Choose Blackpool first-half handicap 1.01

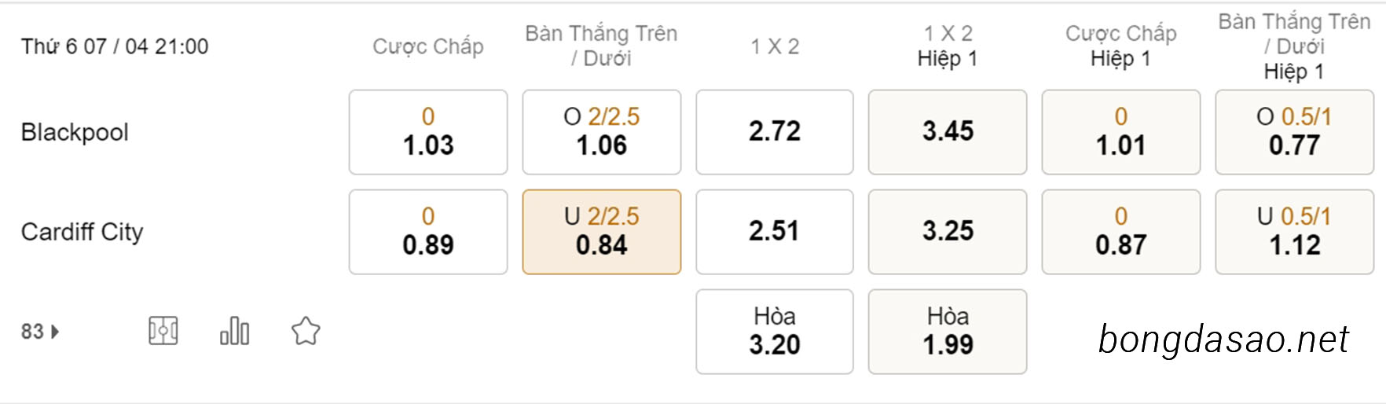click(x=1121, y=132)
